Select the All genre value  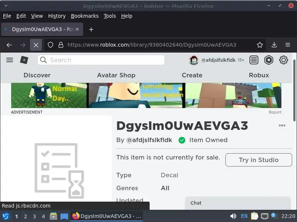pyautogui.click(x=165, y=188)
